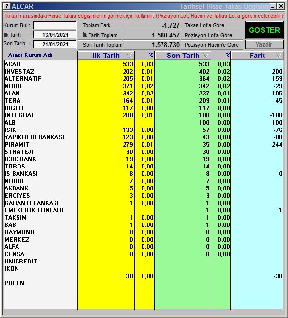
Task: Sort by Son Tarih column arrow
Action: (x=206, y=55)
